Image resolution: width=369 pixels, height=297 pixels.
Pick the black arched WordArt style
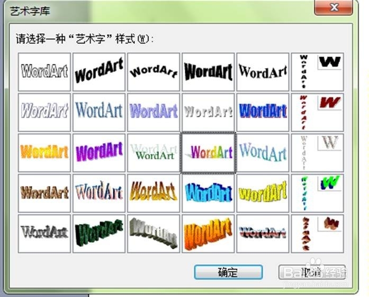tap(154, 72)
